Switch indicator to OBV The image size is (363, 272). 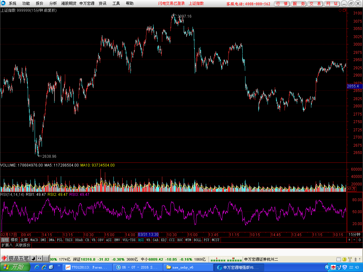pyautogui.click(x=101, y=240)
